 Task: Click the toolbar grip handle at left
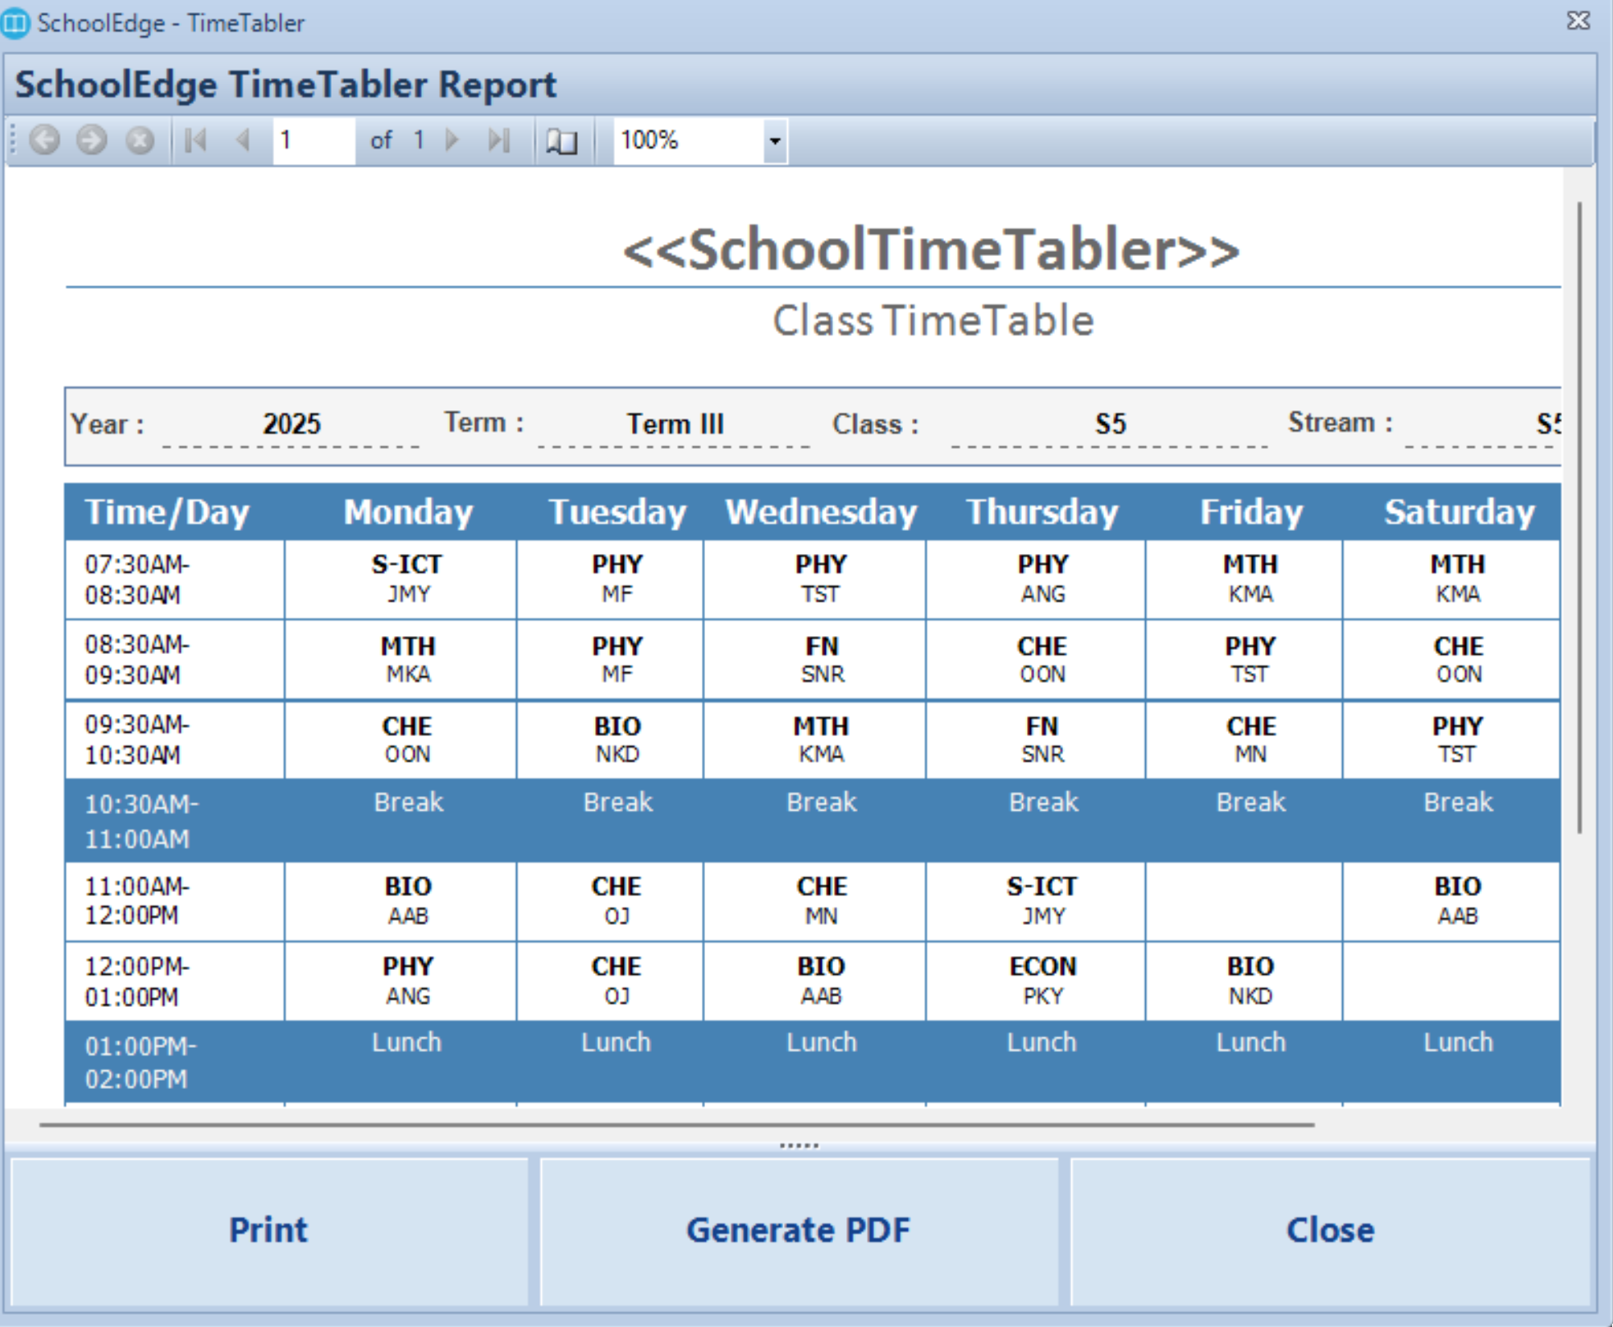pos(13,140)
